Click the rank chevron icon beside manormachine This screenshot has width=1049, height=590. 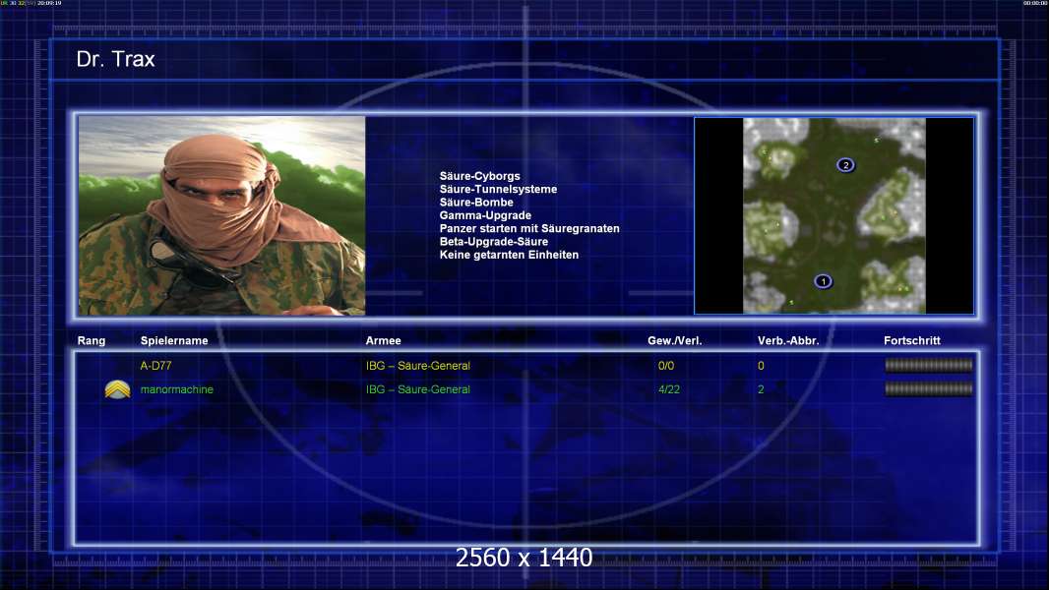[118, 389]
